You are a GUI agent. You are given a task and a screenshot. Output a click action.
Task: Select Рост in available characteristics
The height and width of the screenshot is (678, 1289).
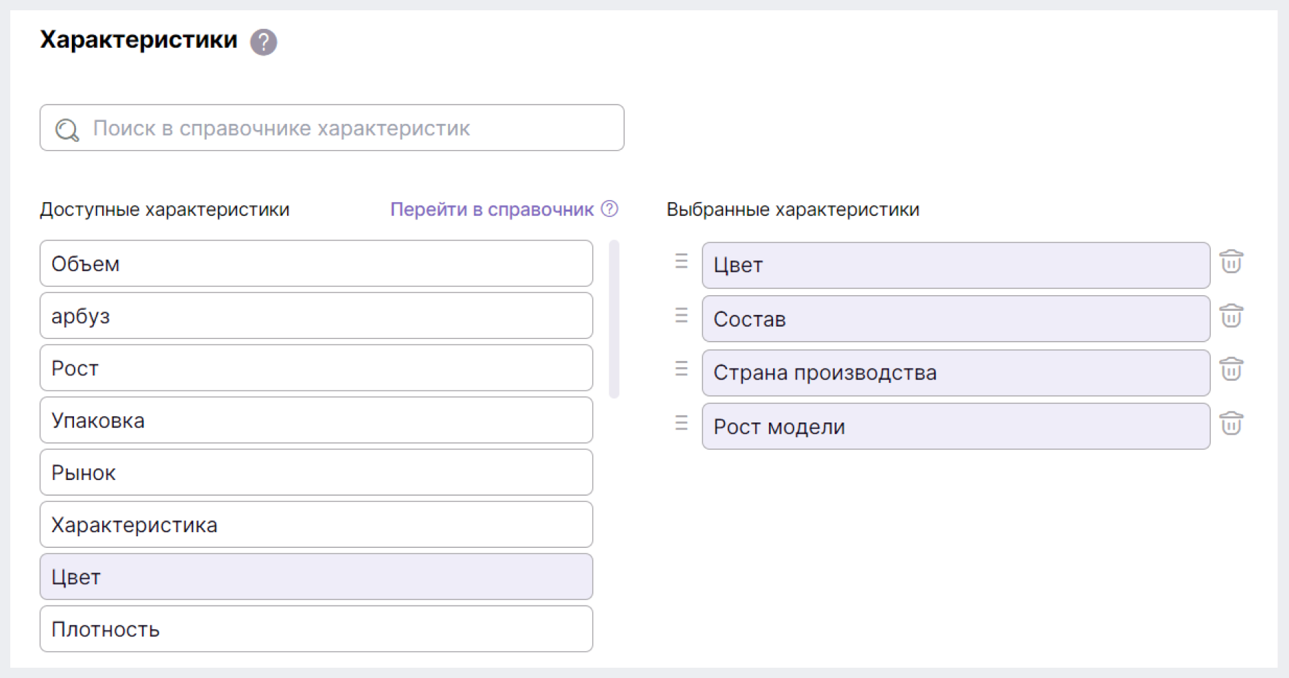click(x=316, y=368)
